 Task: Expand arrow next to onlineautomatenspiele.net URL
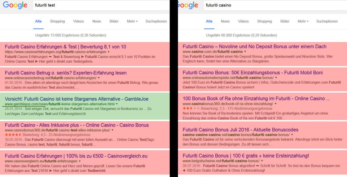tap(276, 78)
